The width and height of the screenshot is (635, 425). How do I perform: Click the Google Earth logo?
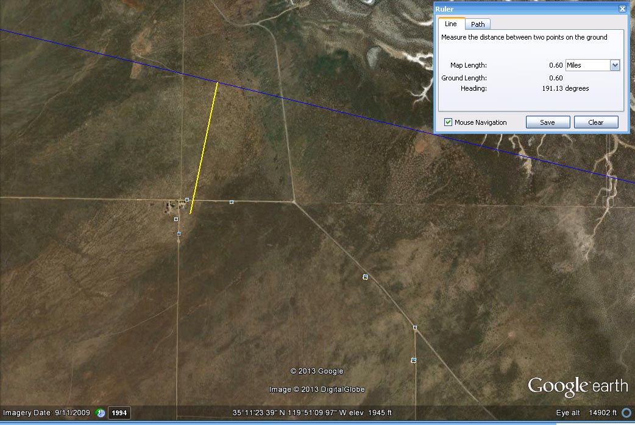577,386
